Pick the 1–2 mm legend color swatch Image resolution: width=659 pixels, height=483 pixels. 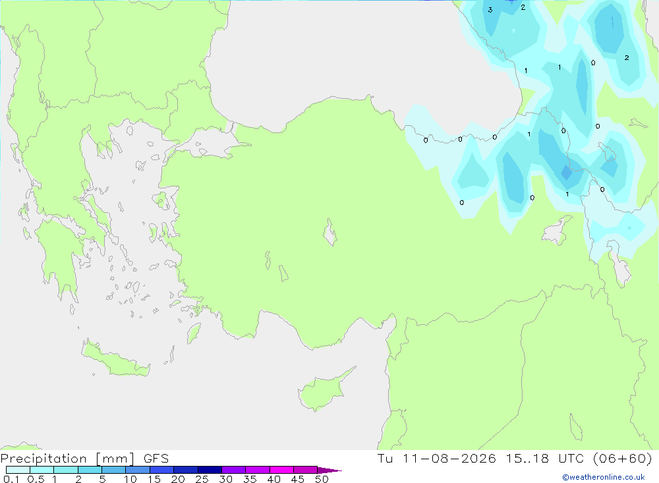click(x=66, y=470)
